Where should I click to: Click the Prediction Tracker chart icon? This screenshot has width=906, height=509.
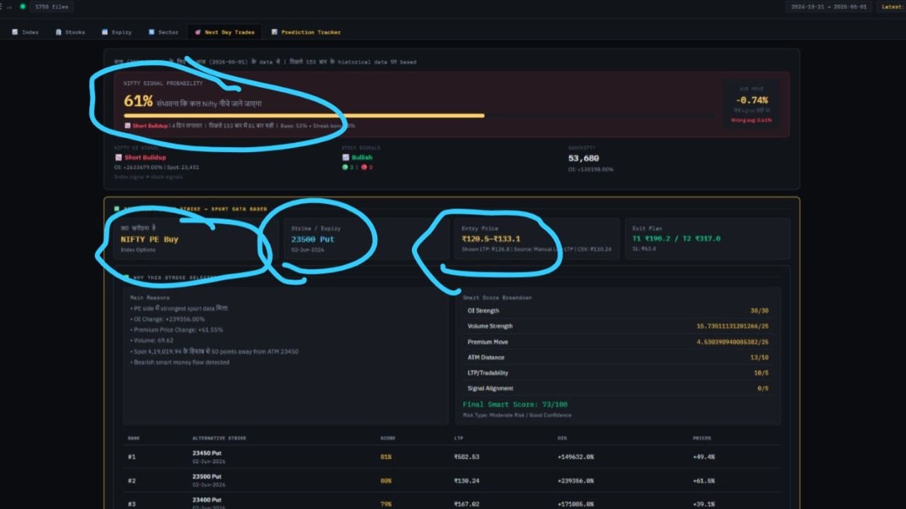click(x=274, y=33)
